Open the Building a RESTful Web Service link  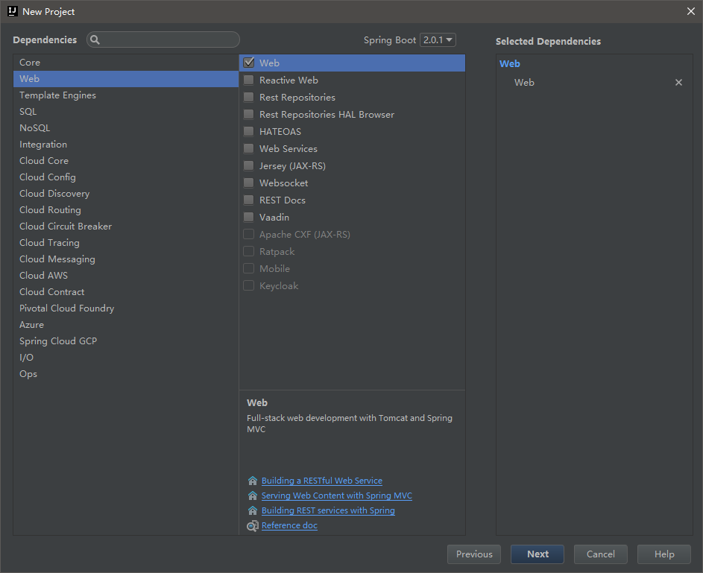point(321,481)
